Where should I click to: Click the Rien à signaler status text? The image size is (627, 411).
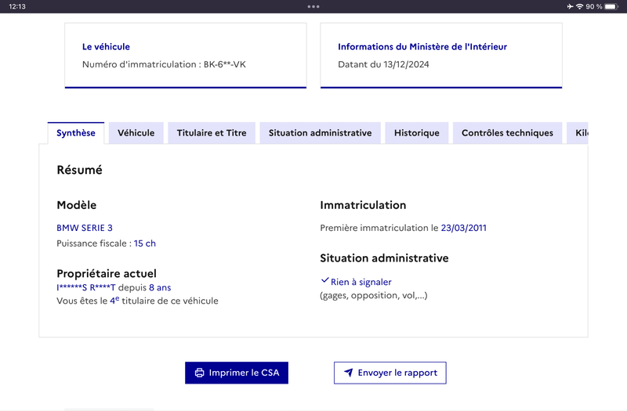361,282
